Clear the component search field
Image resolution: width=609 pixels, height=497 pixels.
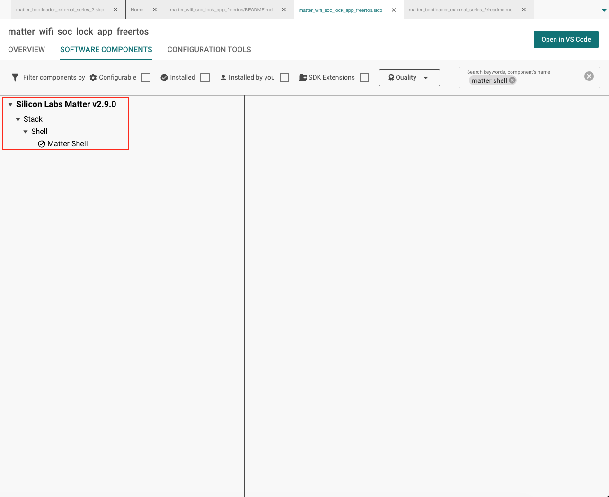[589, 76]
